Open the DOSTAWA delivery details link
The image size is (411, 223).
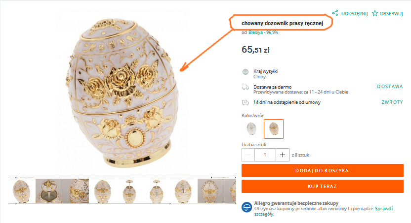click(390, 87)
